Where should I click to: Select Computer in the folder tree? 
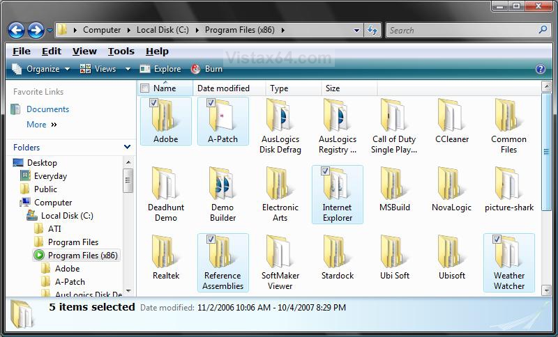[x=53, y=203]
